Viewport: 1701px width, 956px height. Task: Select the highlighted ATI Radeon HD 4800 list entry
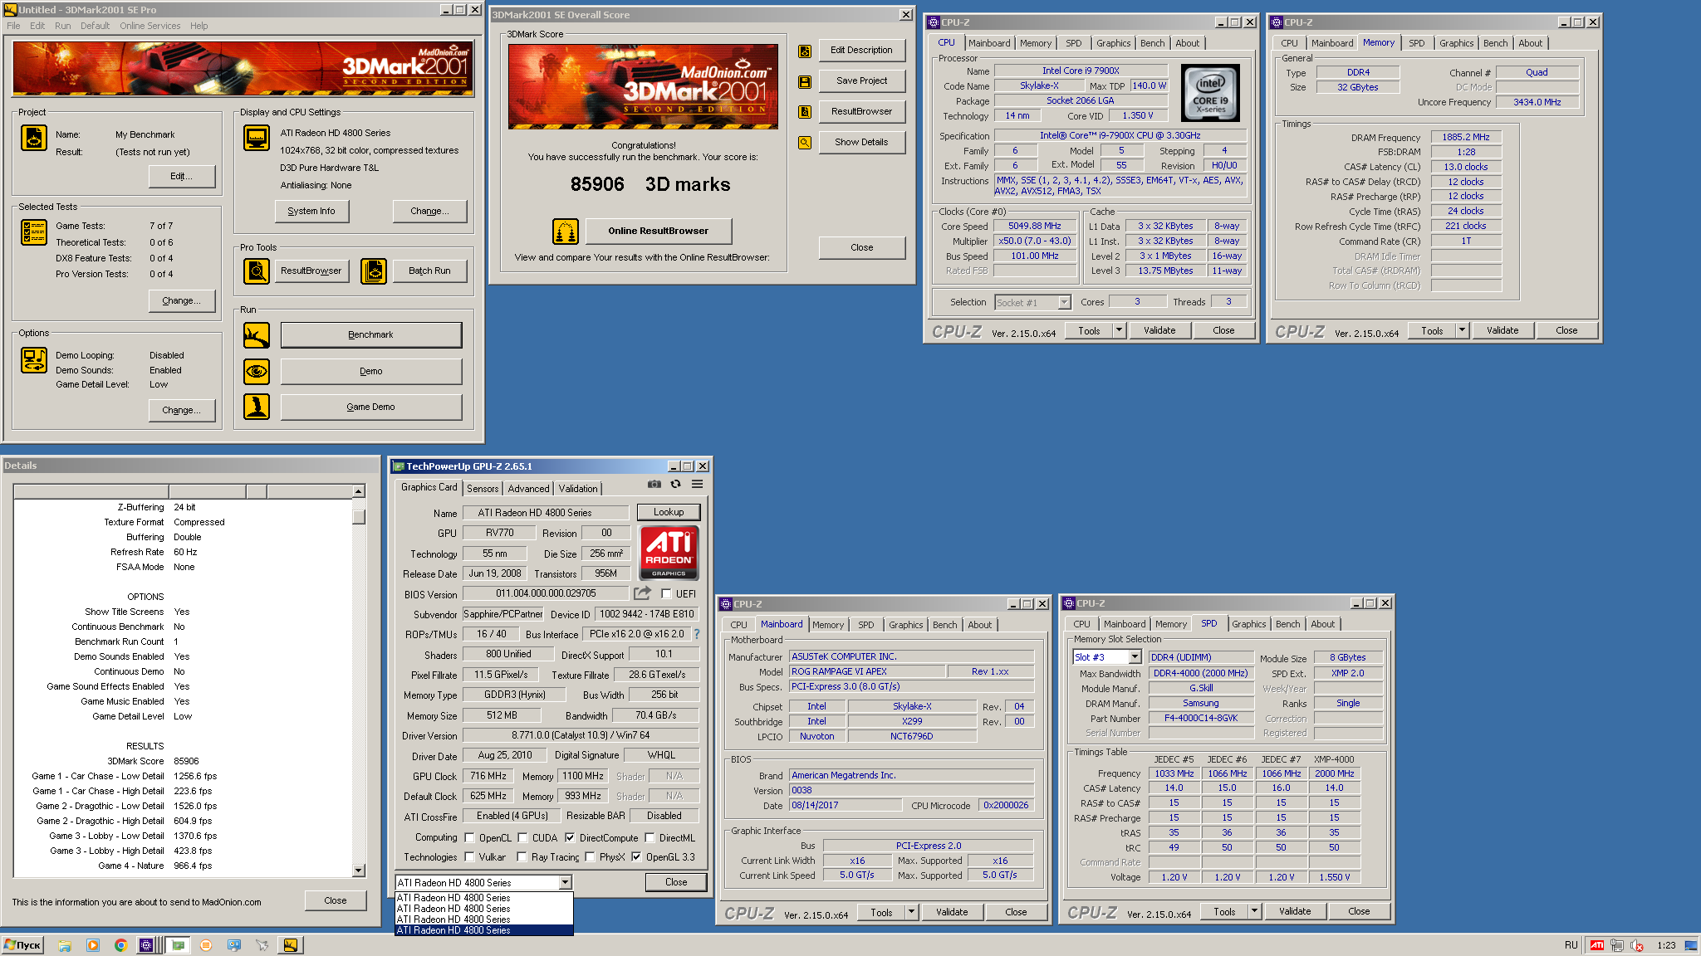point(483,930)
